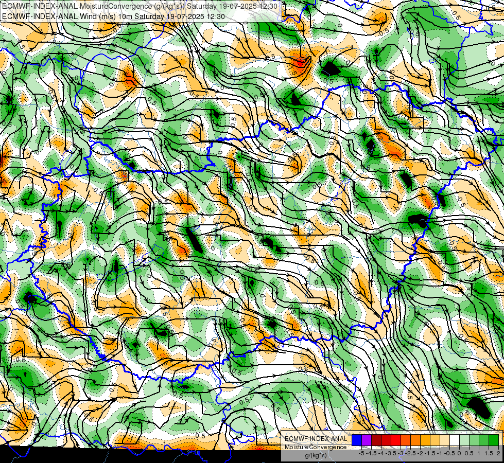
Task: Click the legend label MoistureConvergence
Action: (316, 447)
